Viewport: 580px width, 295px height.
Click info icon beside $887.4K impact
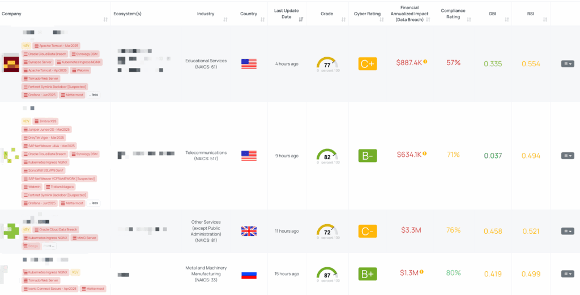pos(425,61)
